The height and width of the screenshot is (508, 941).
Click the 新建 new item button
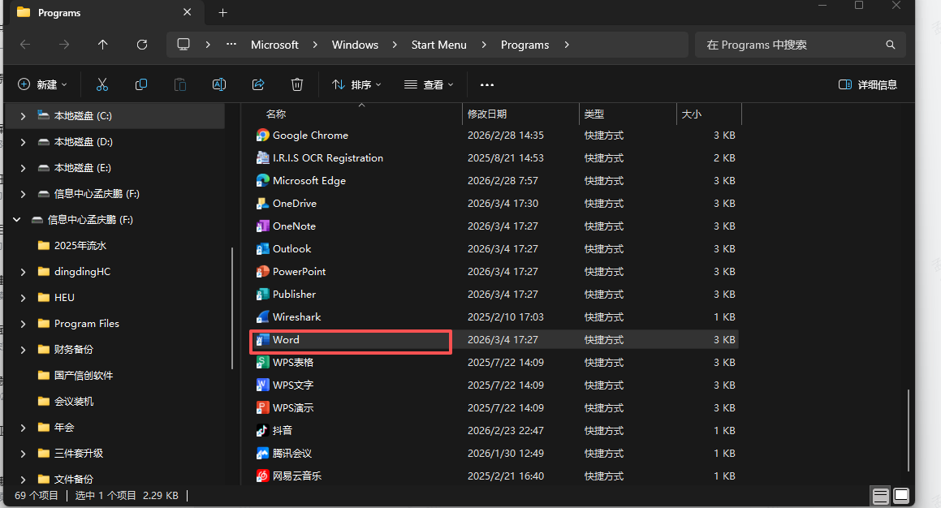42,84
